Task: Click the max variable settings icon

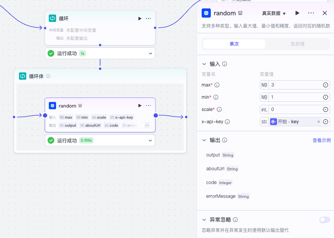Action: 326,85
